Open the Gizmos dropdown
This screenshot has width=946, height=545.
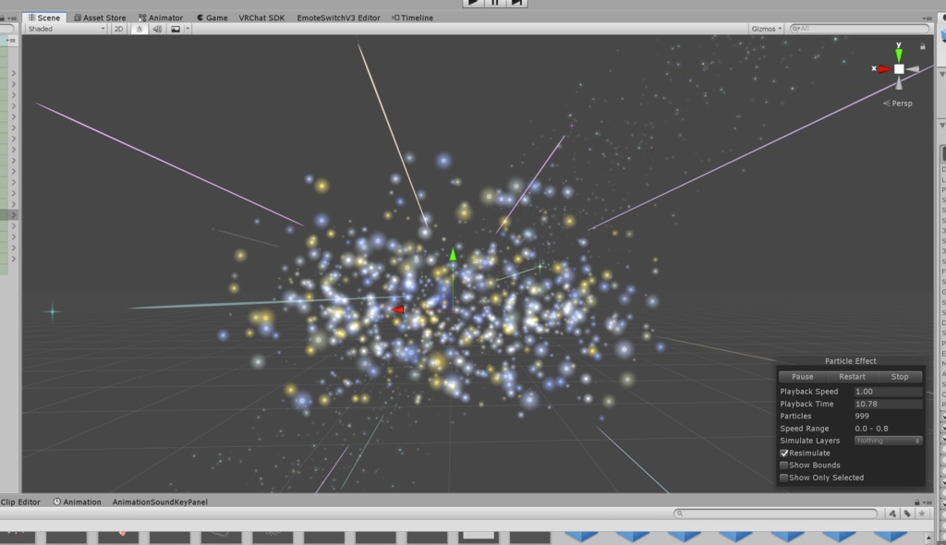click(766, 29)
